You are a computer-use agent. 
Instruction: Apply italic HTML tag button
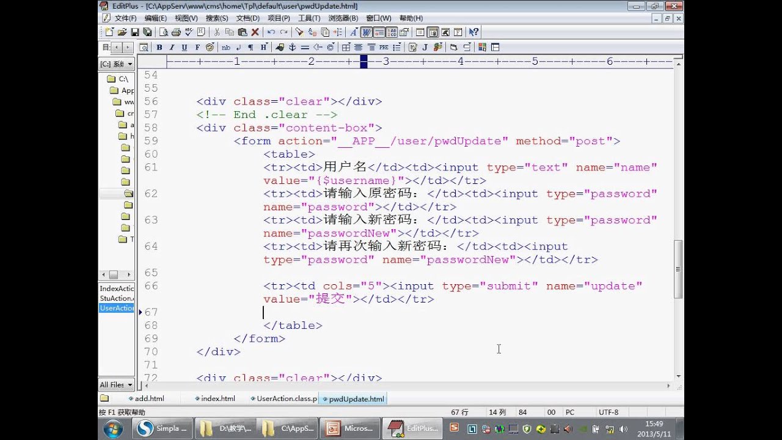click(172, 47)
